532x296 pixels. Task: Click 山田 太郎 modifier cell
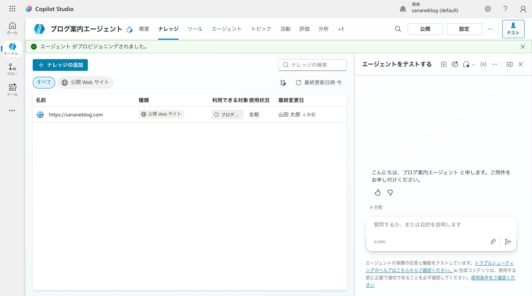tap(289, 115)
